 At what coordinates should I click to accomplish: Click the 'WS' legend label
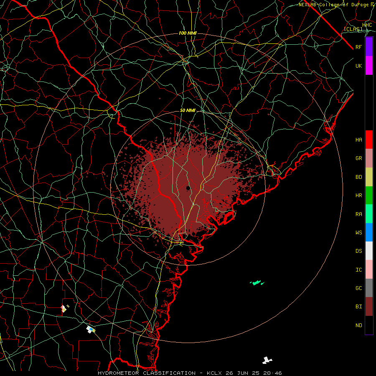coord(359,232)
